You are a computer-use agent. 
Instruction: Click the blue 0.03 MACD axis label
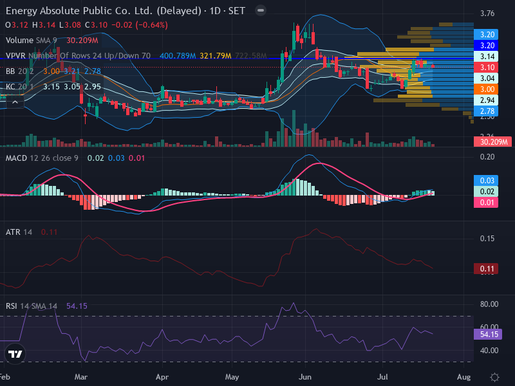[x=486, y=181]
